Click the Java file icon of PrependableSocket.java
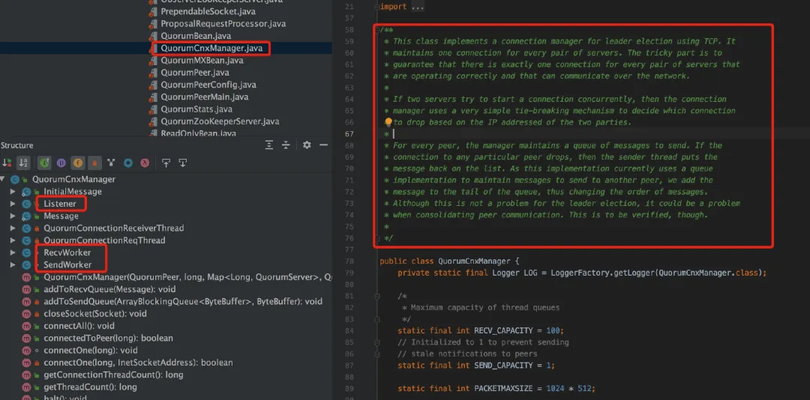Viewport: 810px width, 400px height. [153, 11]
